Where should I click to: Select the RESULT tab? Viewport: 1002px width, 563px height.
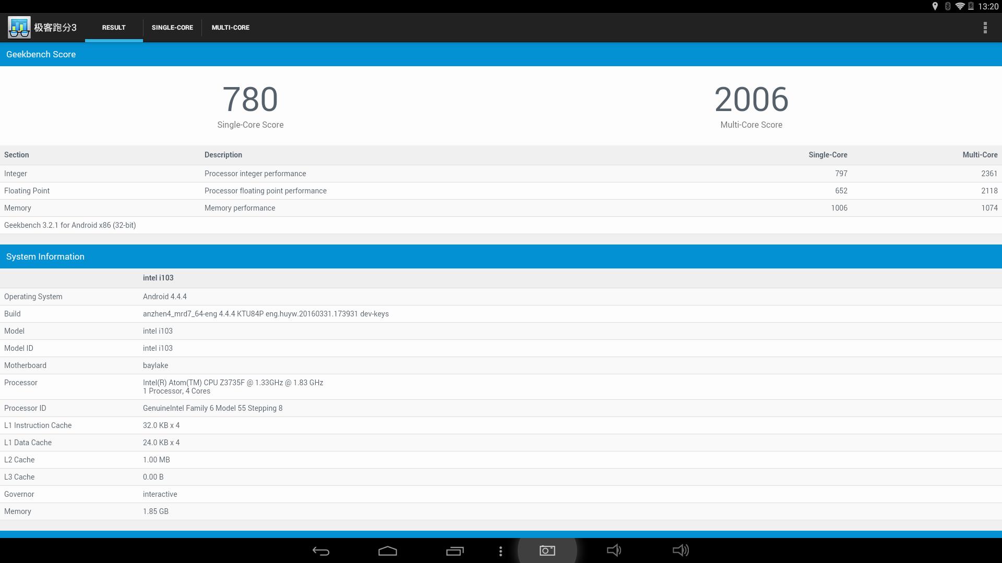pyautogui.click(x=114, y=28)
